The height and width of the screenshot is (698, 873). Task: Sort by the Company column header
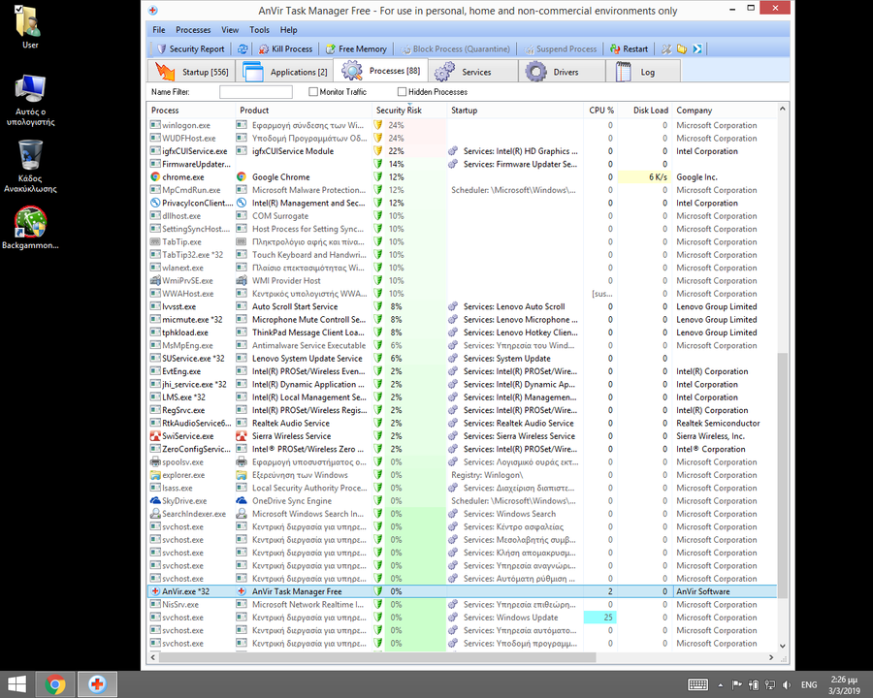(725, 111)
